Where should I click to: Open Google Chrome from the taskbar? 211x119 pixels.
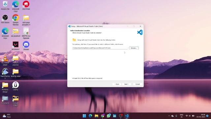point(103,116)
